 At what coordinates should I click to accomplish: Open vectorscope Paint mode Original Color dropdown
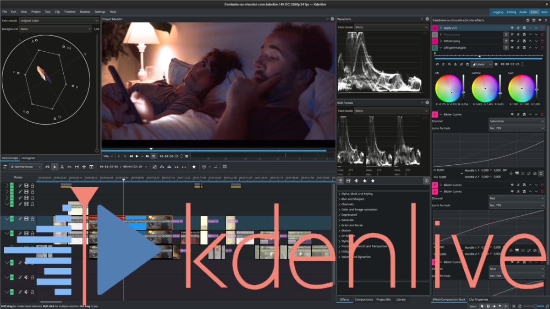tap(59, 21)
